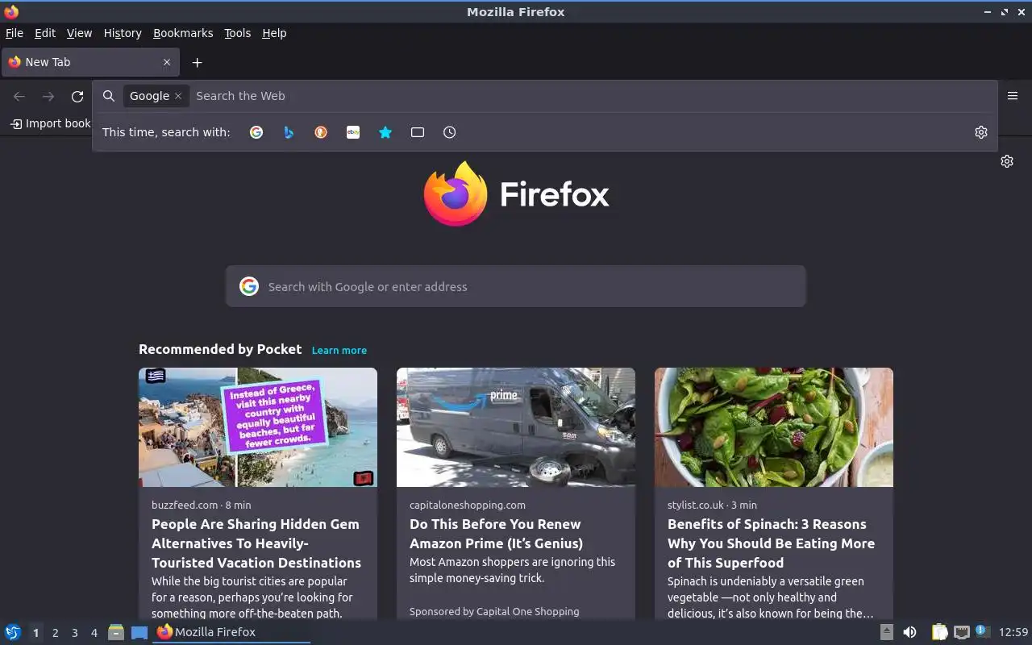The image size is (1032, 645).
Task: Open network status tray icon
Action: coord(961,632)
